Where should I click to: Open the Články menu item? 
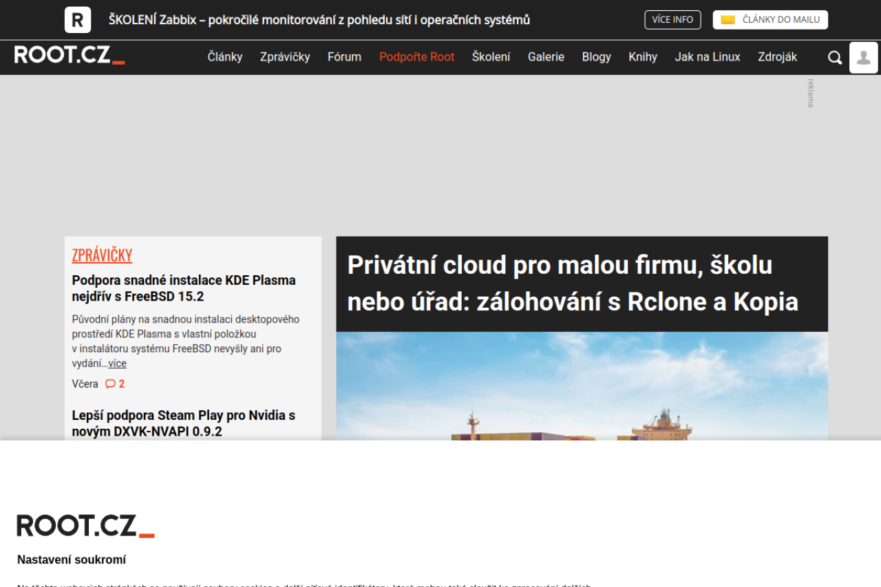(225, 57)
